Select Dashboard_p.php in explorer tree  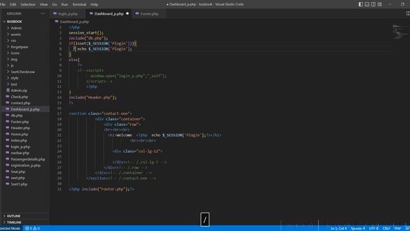tap(25, 109)
